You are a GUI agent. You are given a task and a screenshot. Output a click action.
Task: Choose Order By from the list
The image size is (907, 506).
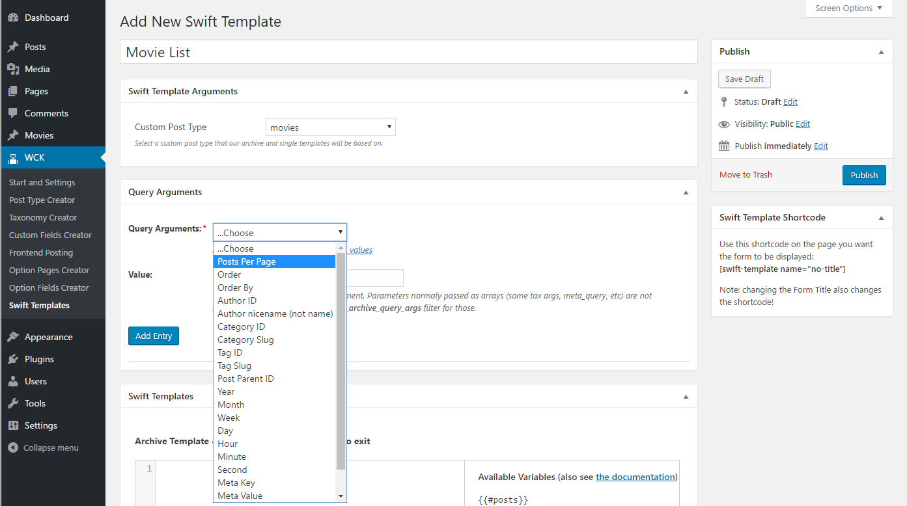tap(274, 287)
